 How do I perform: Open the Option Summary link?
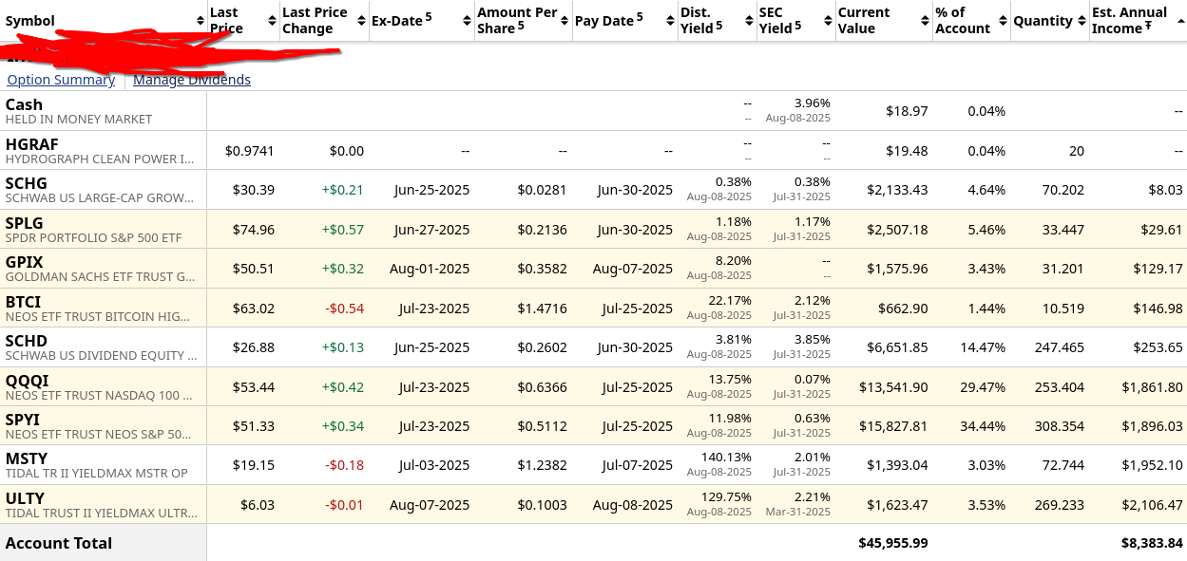[61, 80]
